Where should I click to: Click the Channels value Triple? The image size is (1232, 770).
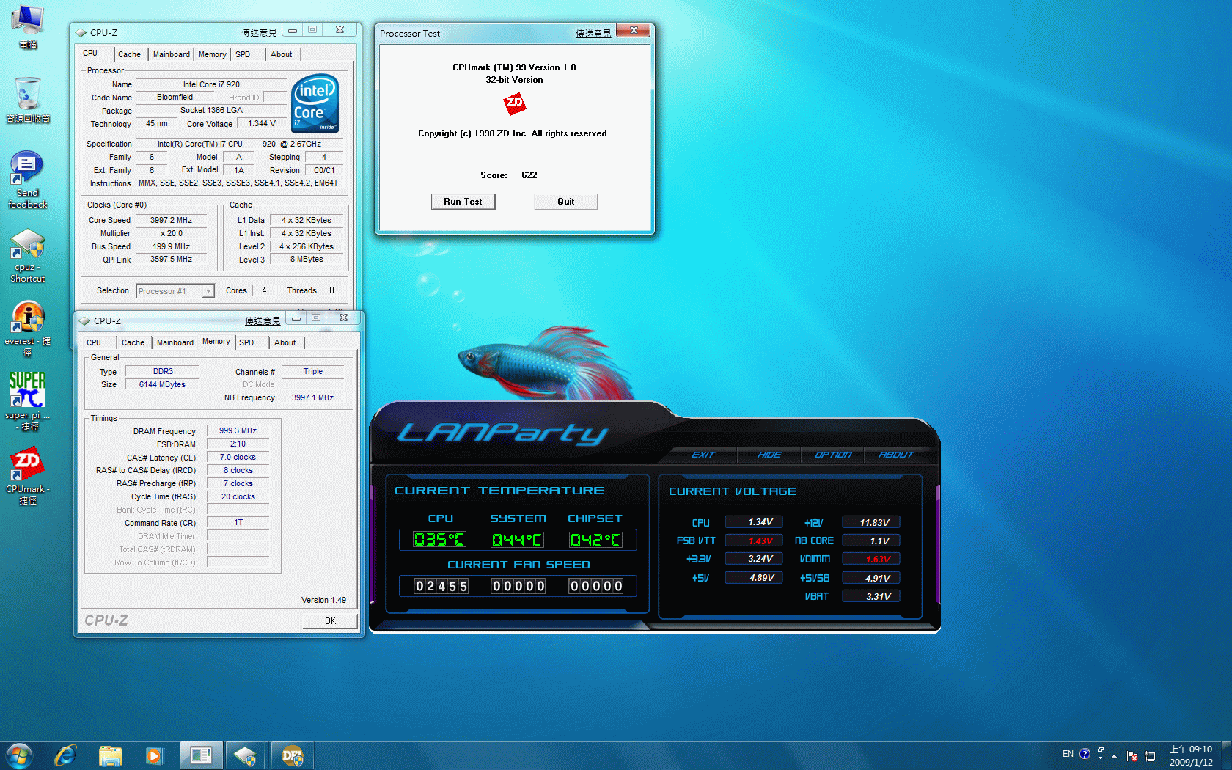[x=312, y=371]
